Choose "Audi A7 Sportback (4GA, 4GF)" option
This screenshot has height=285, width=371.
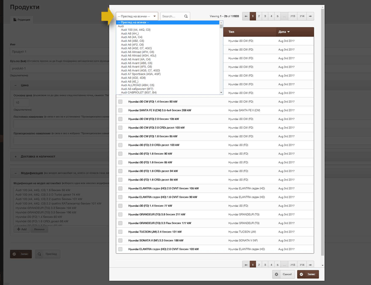(141, 74)
